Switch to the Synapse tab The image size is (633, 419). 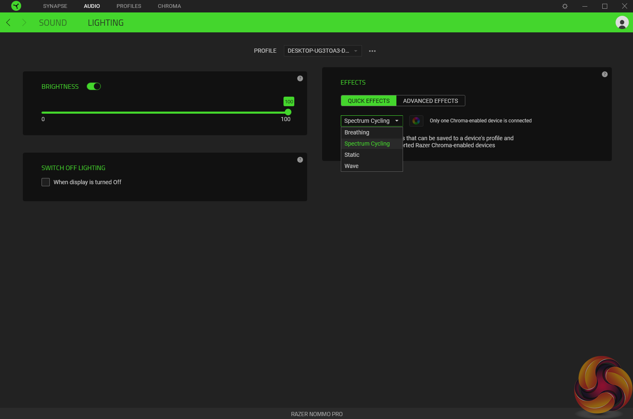click(55, 6)
